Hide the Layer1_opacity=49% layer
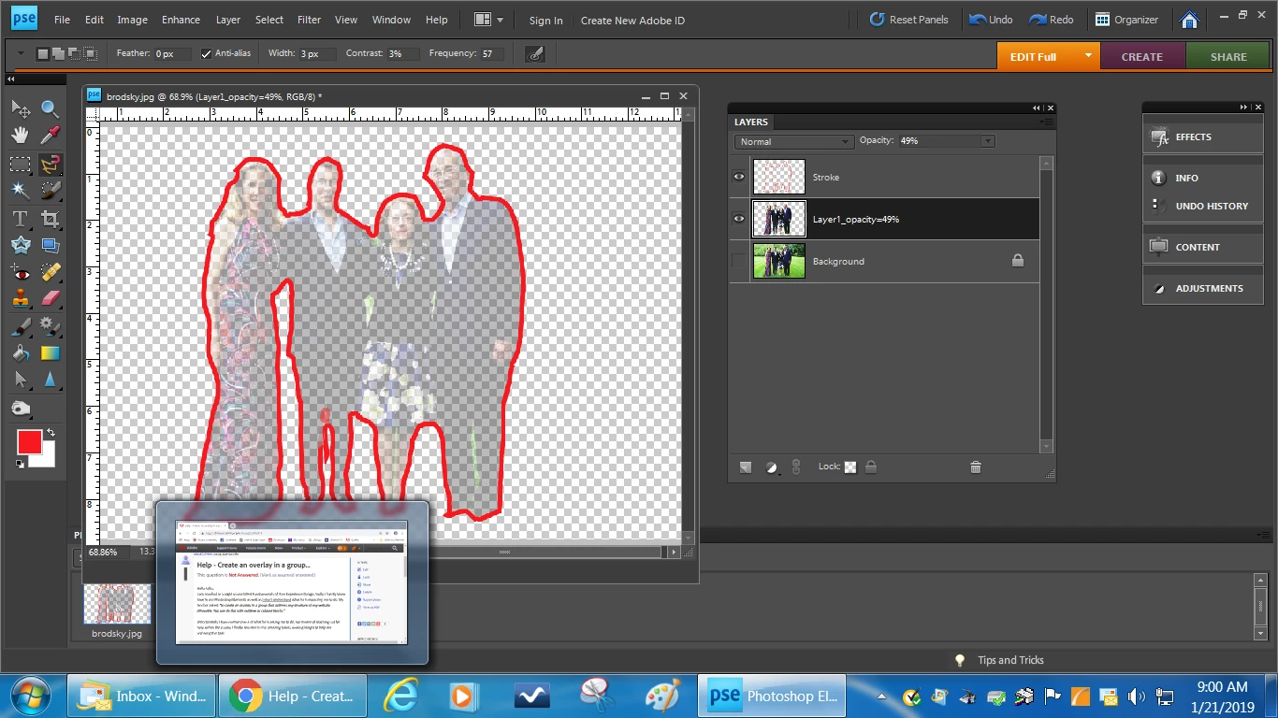The width and height of the screenshot is (1278, 718). [x=739, y=219]
